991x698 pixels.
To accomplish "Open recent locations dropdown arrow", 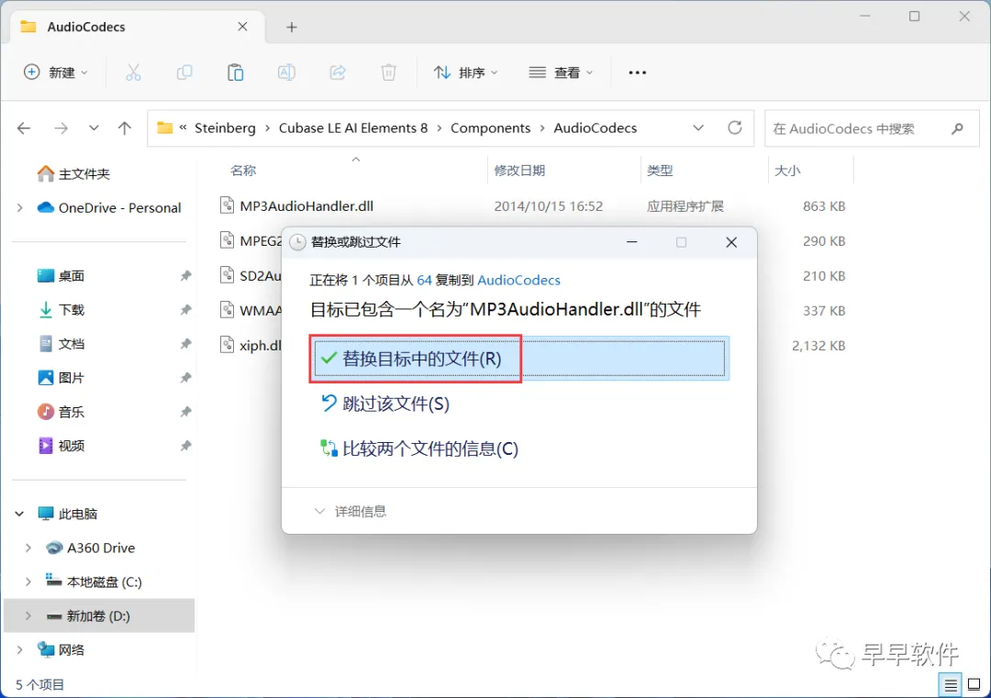I will pyautogui.click(x=94, y=128).
